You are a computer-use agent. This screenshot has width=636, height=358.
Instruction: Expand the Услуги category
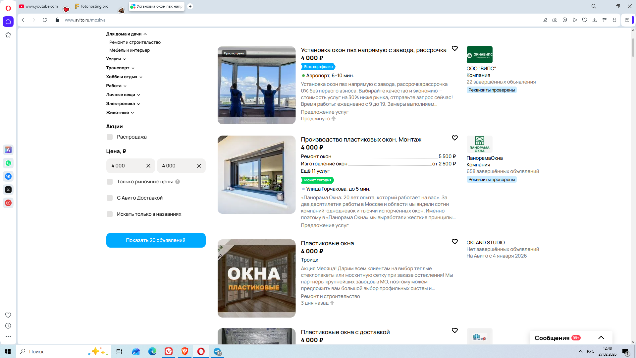pyautogui.click(x=116, y=59)
